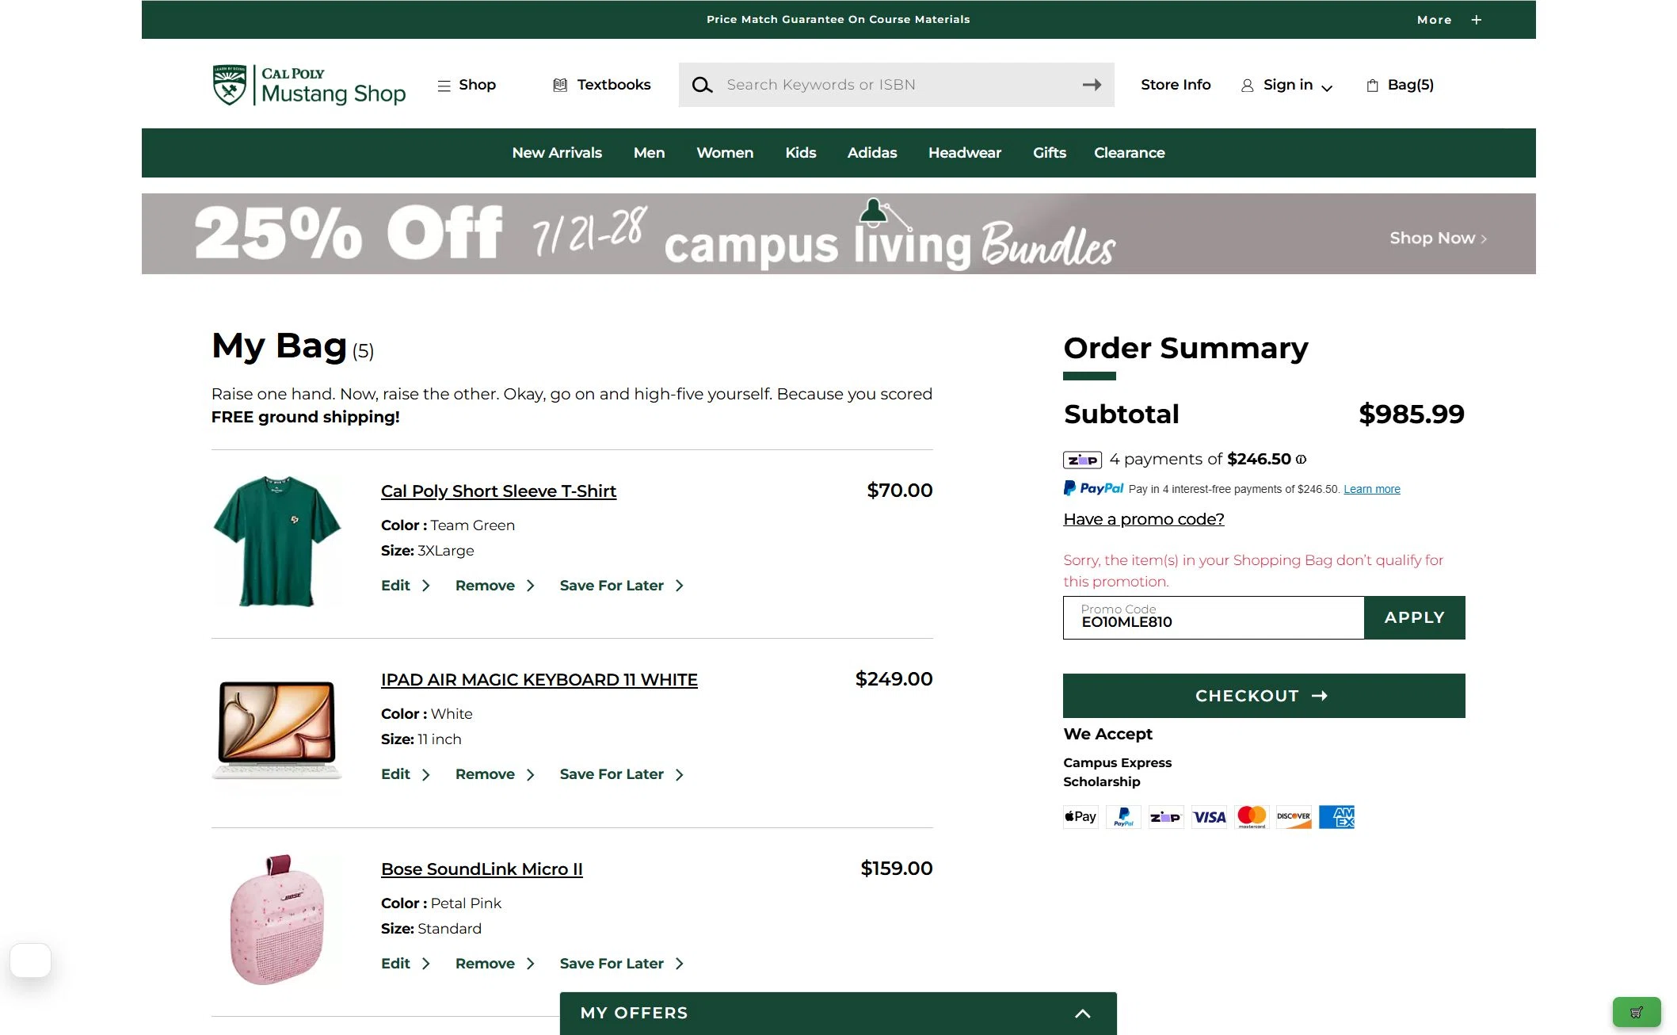This screenshot has height=1035, width=1677.
Task: Expand the More plus in top banner
Action: pos(1477,20)
